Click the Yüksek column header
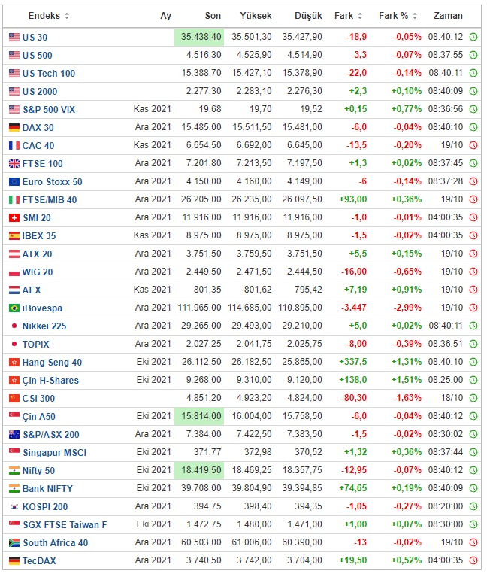The width and height of the screenshot is (487, 580). pyautogui.click(x=256, y=16)
